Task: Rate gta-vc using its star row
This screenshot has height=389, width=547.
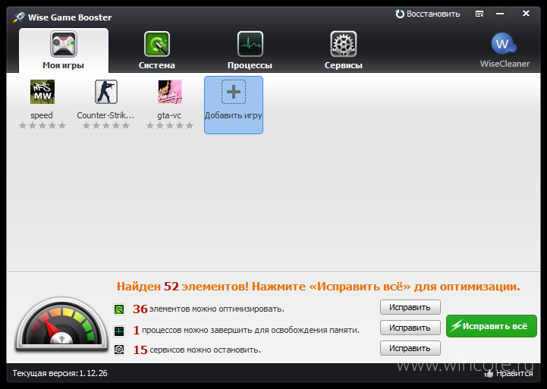Action: [x=170, y=125]
